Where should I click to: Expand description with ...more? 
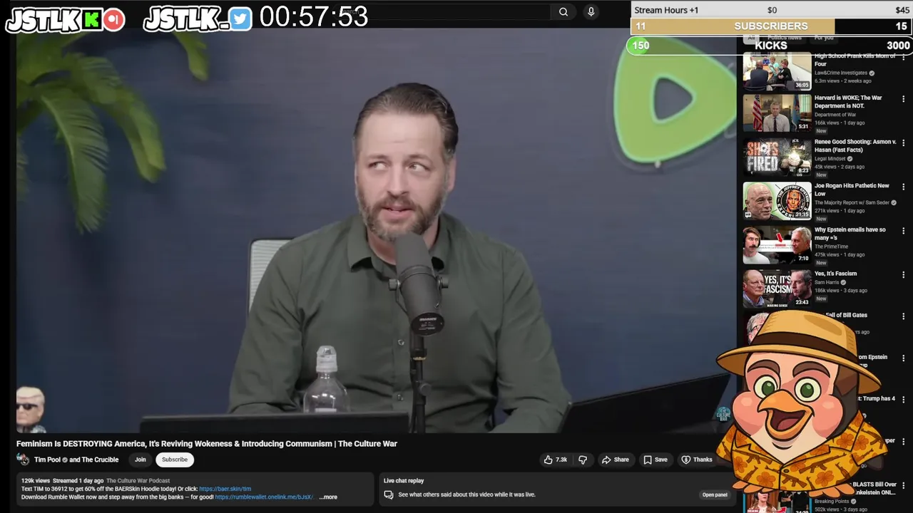[x=328, y=497]
